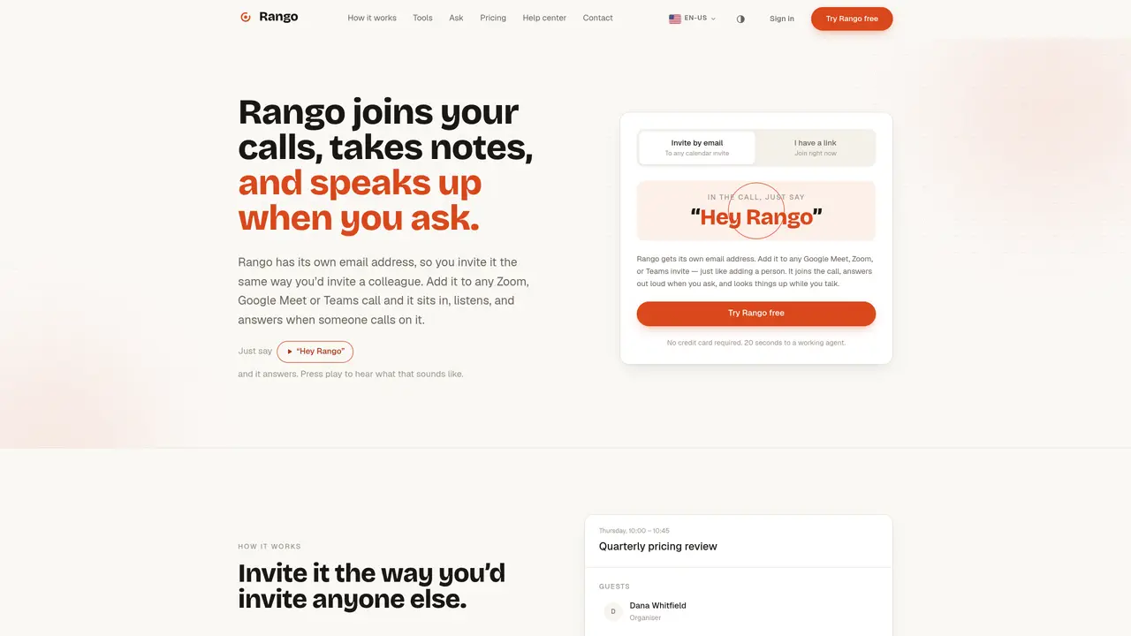Viewport: 1131px width, 636px height.
Task: Click the US flag icon
Action: point(675,19)
